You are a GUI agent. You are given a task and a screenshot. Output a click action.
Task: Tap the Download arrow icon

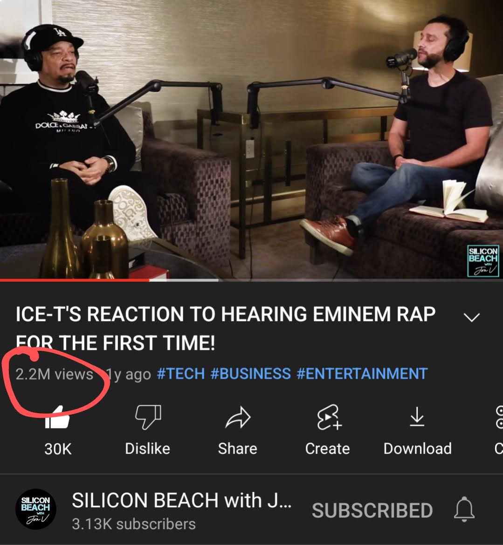pos(417,417)
